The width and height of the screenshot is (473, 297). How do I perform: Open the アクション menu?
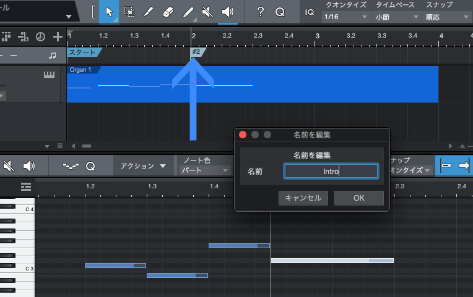[x=143, y=166]
